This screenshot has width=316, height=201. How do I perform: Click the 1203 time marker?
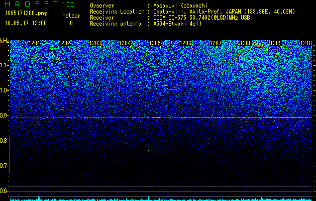[95, 43]
